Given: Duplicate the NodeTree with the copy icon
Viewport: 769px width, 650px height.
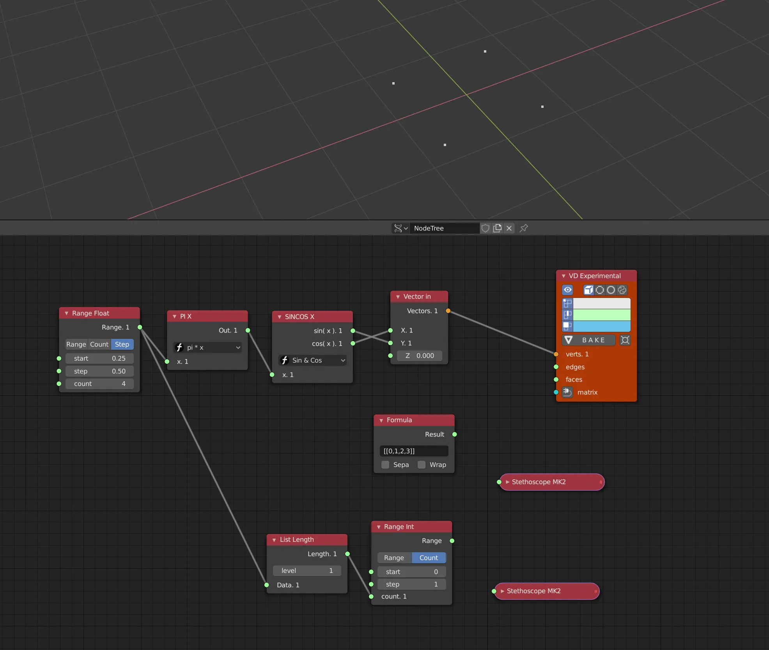Looking at the screenshot, I should 498,228.
